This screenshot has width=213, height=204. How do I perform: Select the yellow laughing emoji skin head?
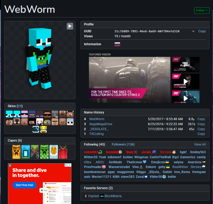(x=43, y=129)
